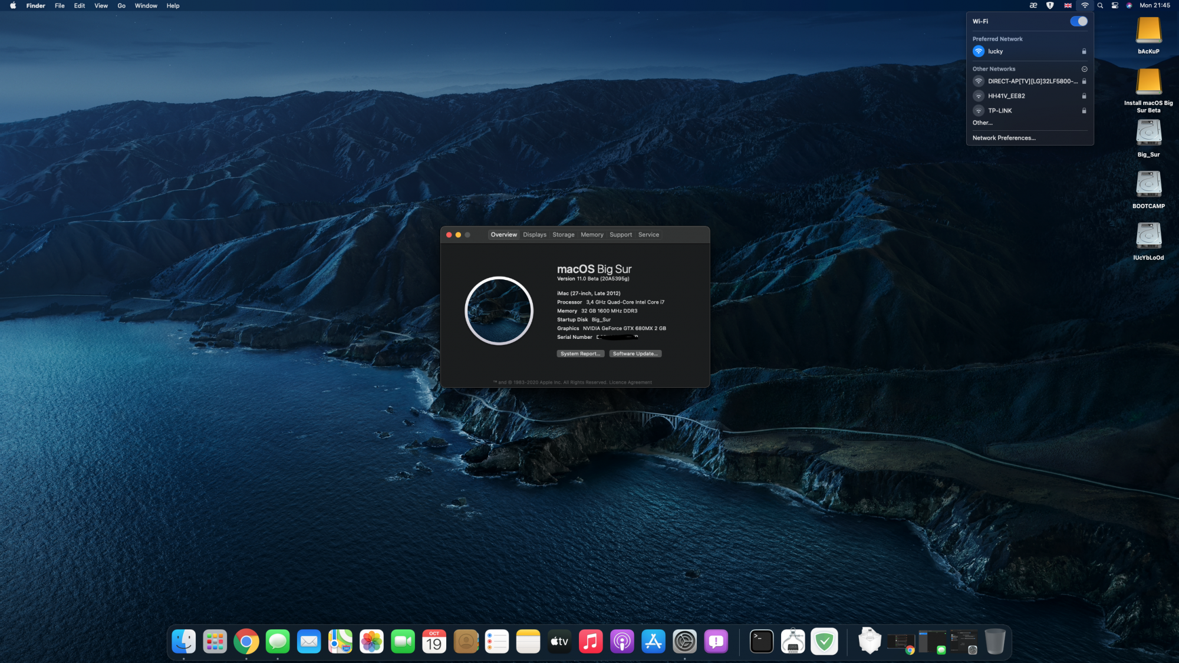Screen dimensions: 1179x663
Task: Select Install macOS Big Sur Beta drive
Action: coord(1148,91)
